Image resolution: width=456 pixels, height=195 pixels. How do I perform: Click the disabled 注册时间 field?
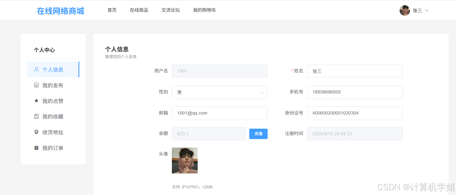pos(355,134)
